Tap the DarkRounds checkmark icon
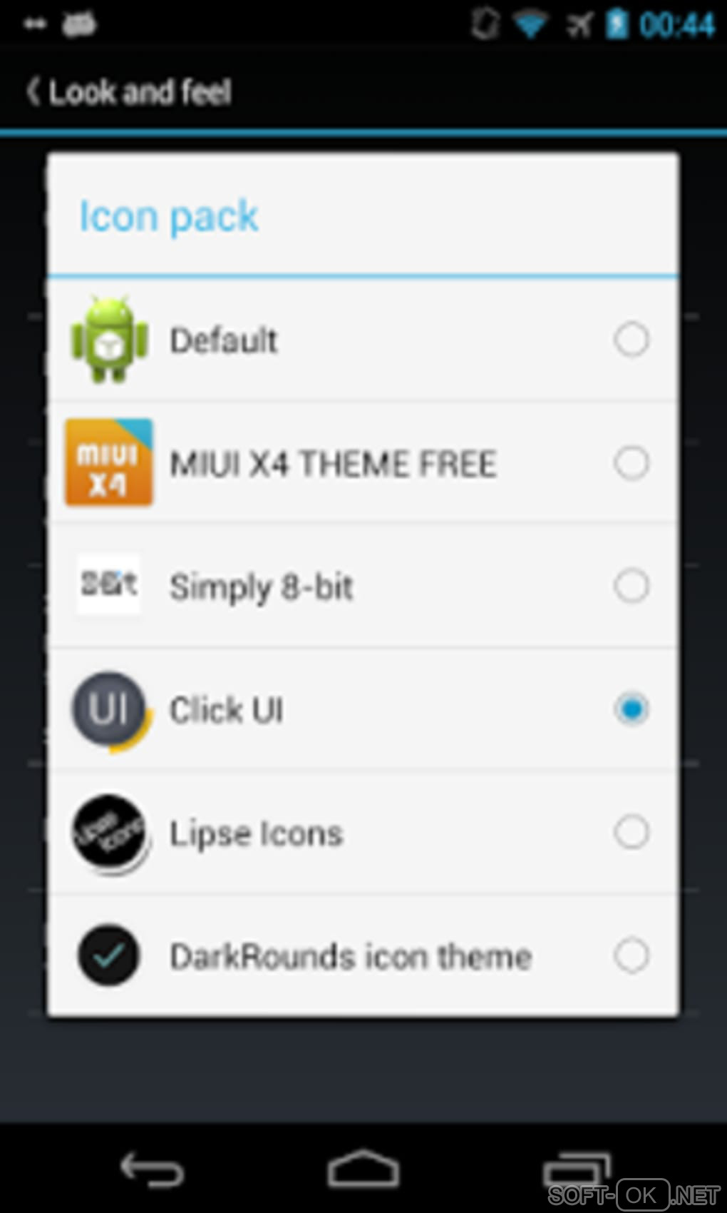Screen dimensions: 727x1213 [x=108, y=955]
